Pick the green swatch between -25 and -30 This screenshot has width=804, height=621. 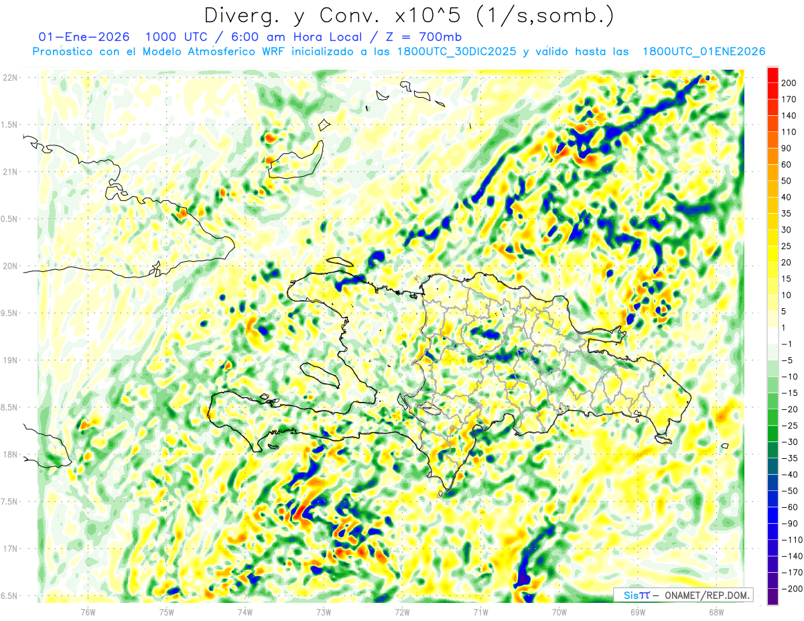pos(773,433)
